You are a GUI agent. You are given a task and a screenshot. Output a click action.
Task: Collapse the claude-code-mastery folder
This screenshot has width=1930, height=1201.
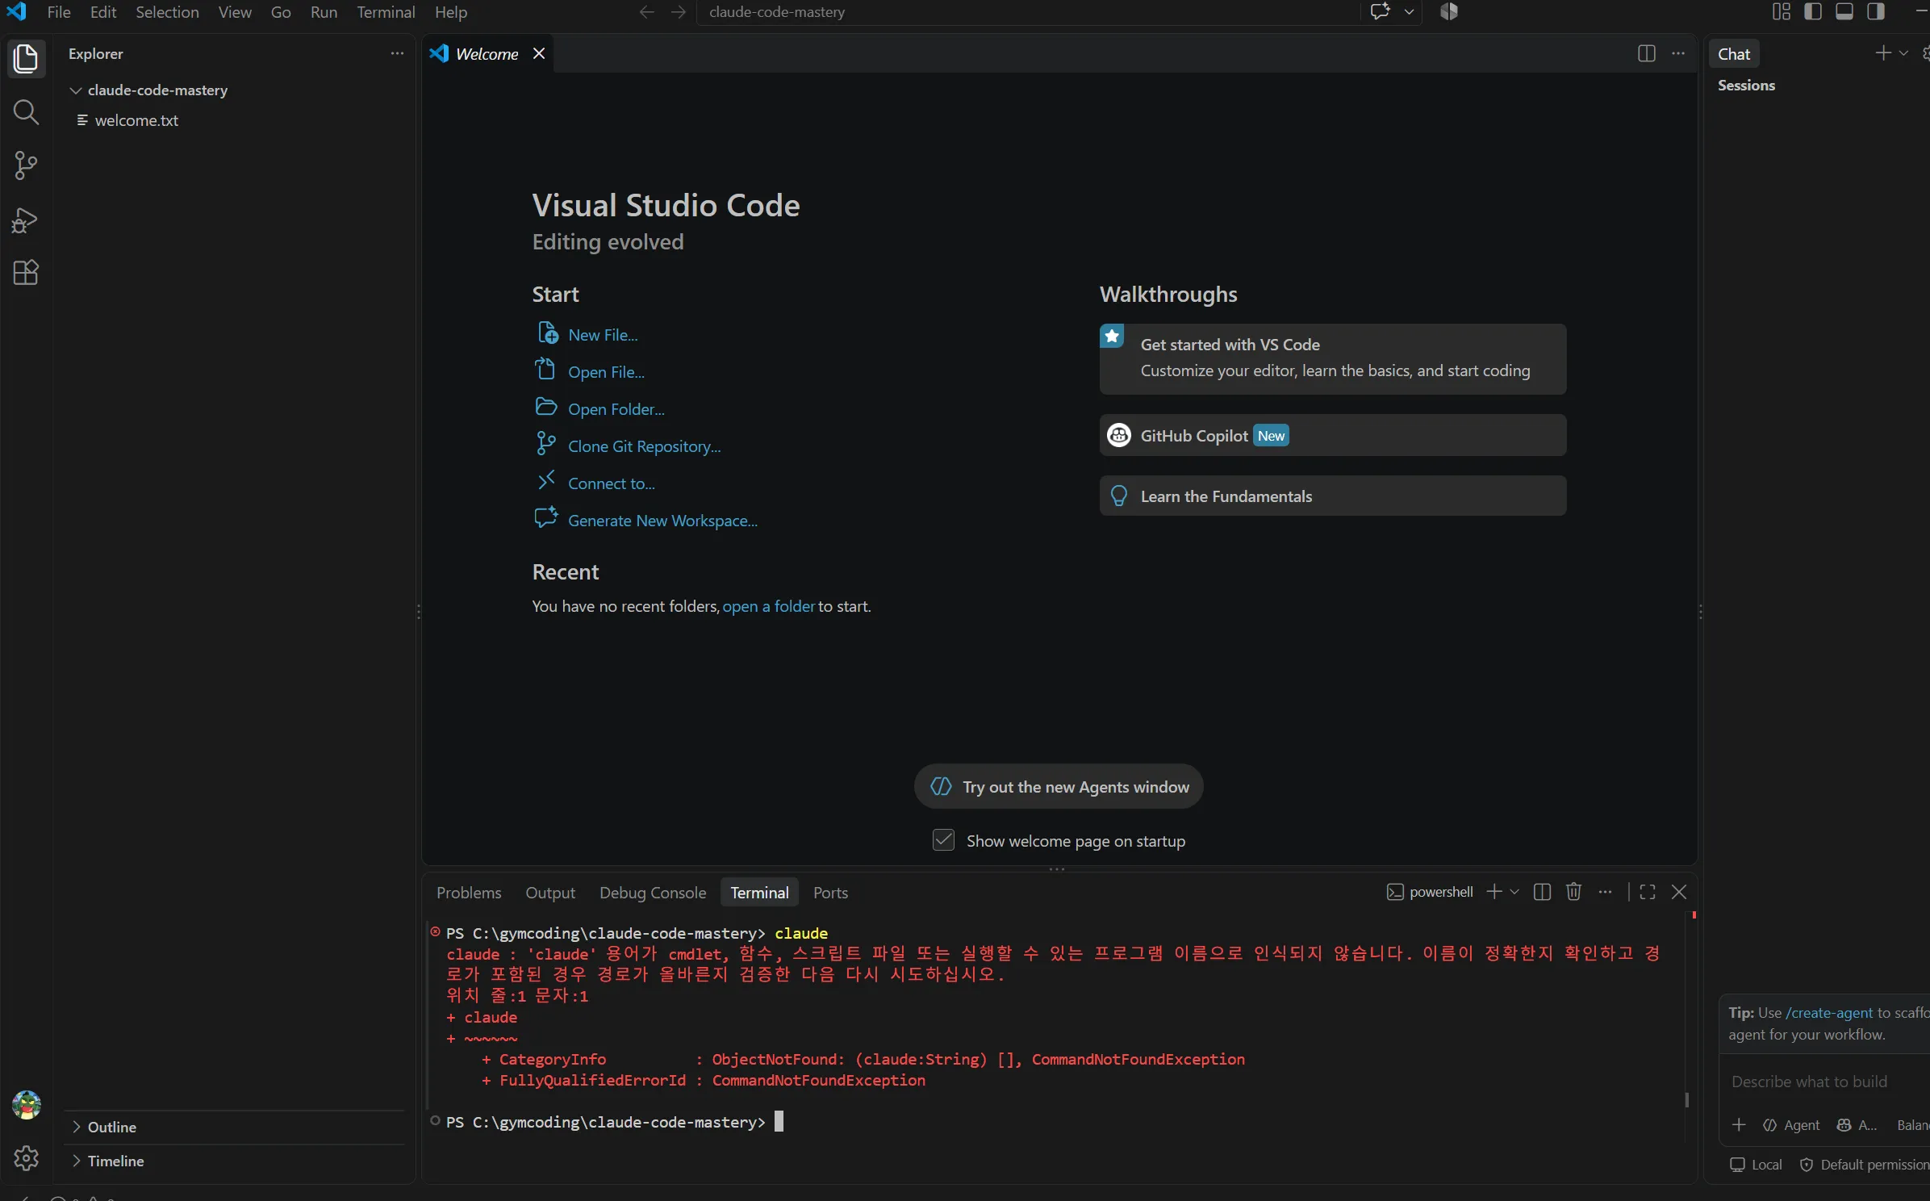click(x=76, y=90)
